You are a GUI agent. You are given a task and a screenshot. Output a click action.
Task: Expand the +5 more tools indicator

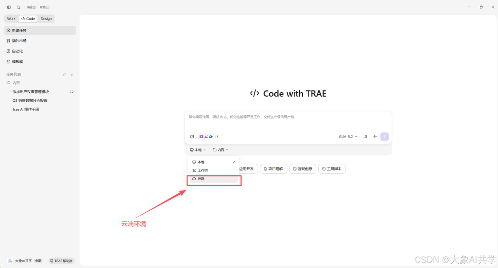(217, 137)
